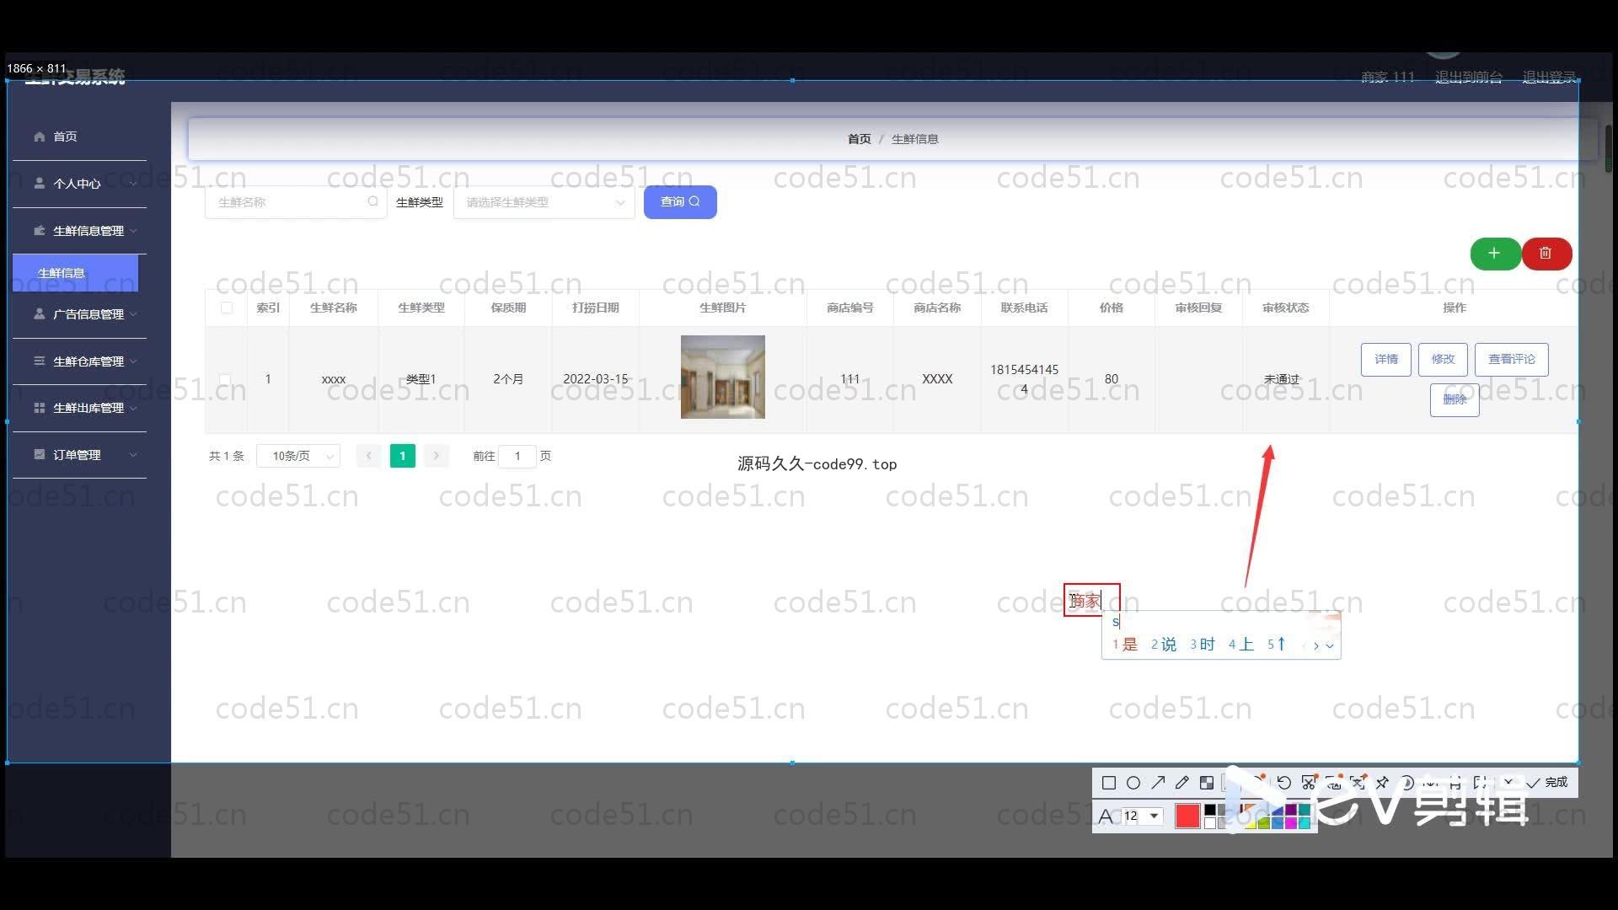This screenshot has height=910, width=1618.
Task: Click the phone number 18154541454 cell
Action: coord(1025,379)
